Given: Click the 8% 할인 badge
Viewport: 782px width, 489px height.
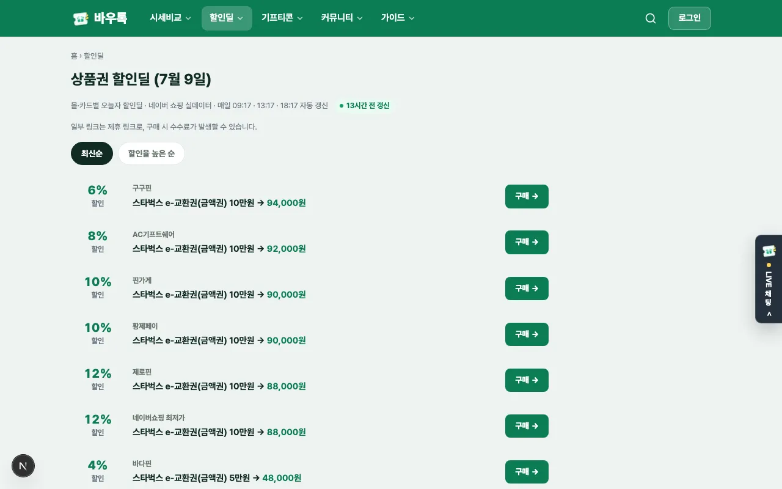Looking at the screenshot, I should 98,241.
